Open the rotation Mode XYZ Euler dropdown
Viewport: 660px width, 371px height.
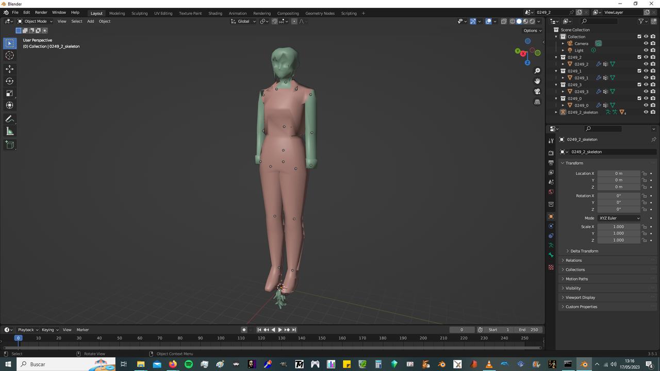click(x=619, y=218)
